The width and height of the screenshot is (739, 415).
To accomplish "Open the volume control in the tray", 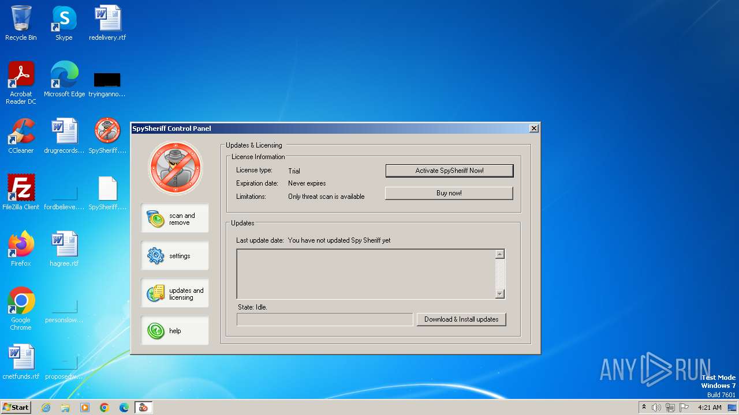I will [x=656, y=408].
